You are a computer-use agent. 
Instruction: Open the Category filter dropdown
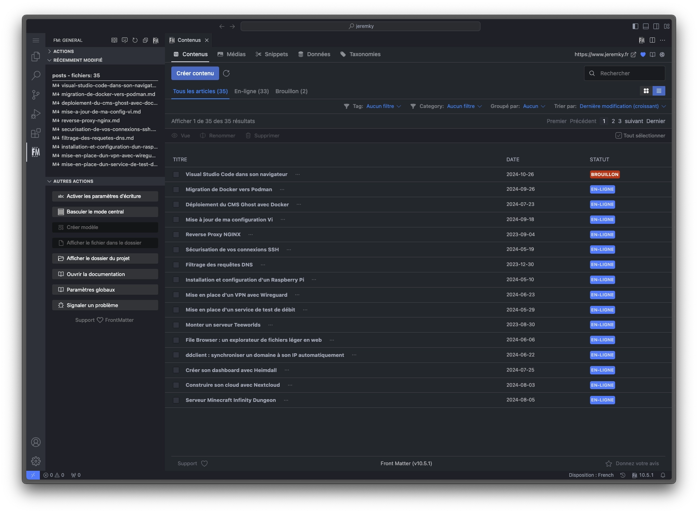(465, 106)
